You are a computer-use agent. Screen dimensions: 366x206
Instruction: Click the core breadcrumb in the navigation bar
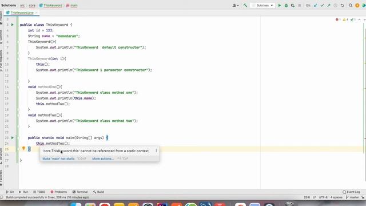pyautogui.click(x=32, y=5)
